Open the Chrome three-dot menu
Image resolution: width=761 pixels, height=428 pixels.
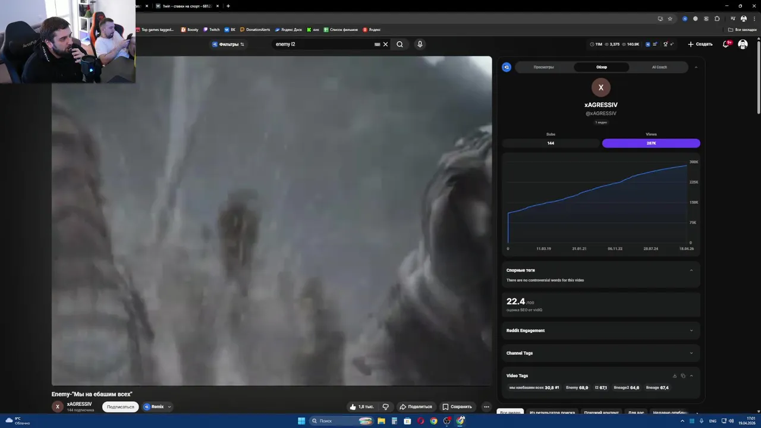(x=754, y=18)
